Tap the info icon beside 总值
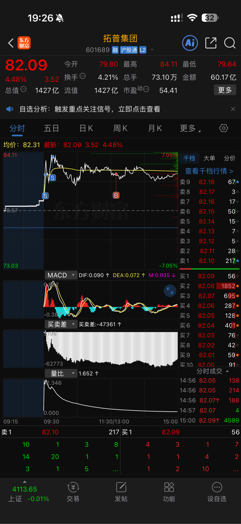 point(24,89)
